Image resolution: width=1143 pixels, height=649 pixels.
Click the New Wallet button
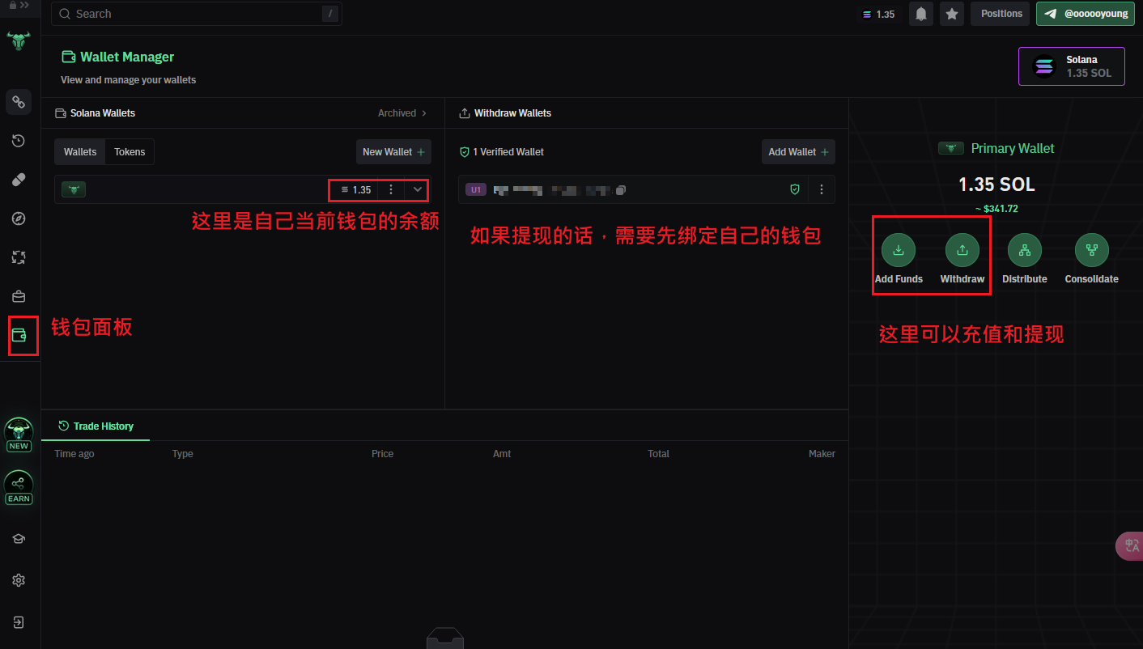point(393,152)
